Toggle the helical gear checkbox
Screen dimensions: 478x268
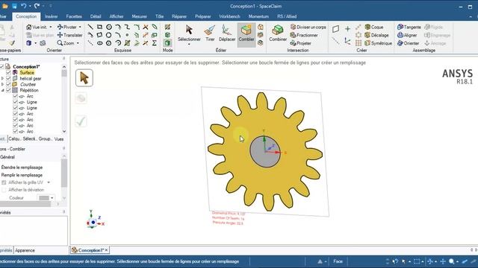tap(8, 78)
